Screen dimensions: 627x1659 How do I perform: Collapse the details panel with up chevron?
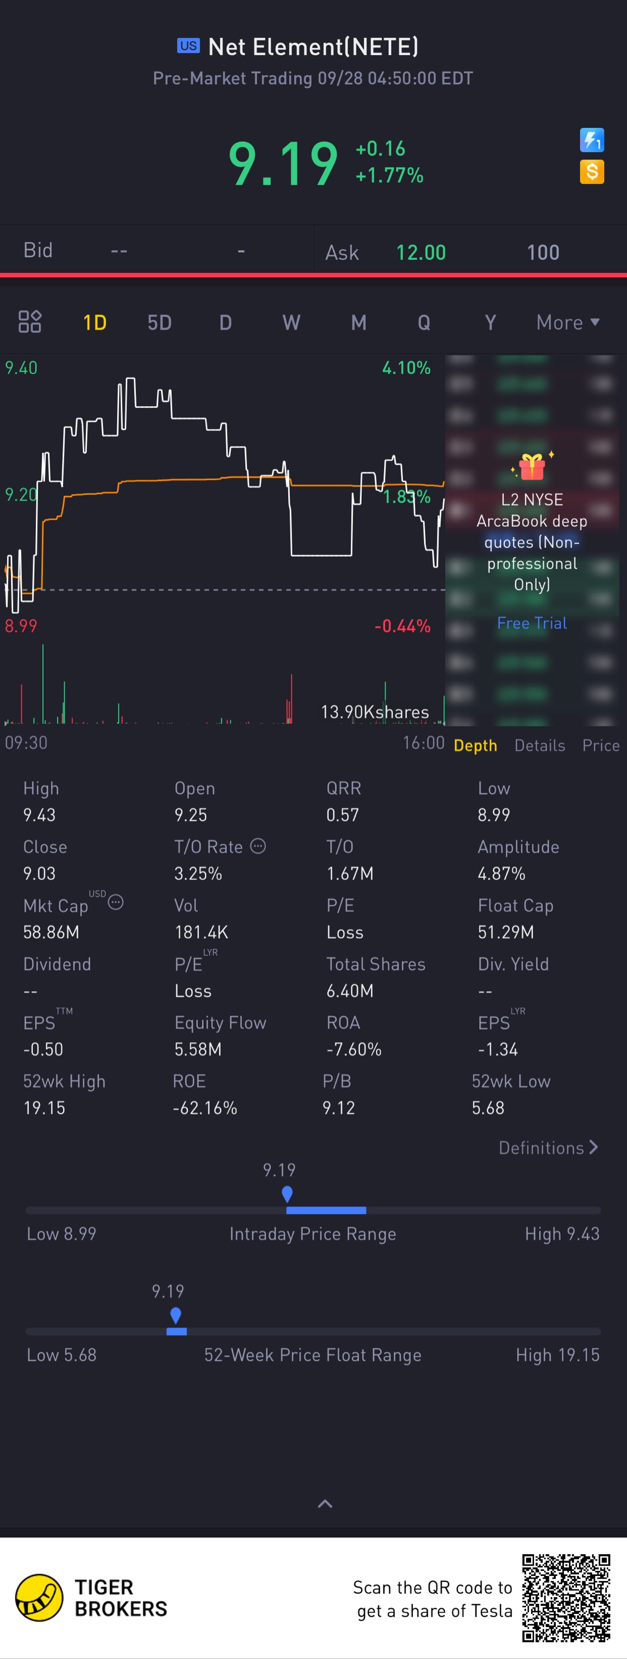click(x=325, y=1503)
